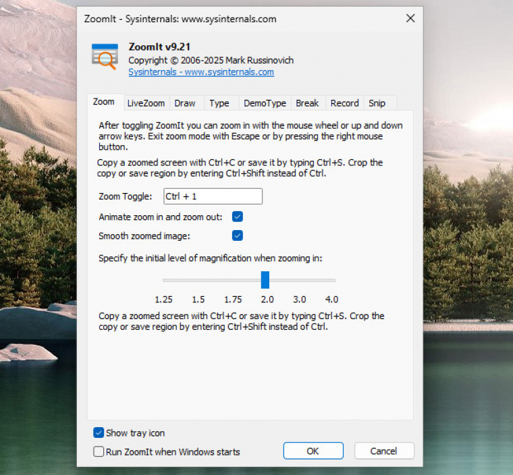Switch to the Snip tab

point(377,103)
